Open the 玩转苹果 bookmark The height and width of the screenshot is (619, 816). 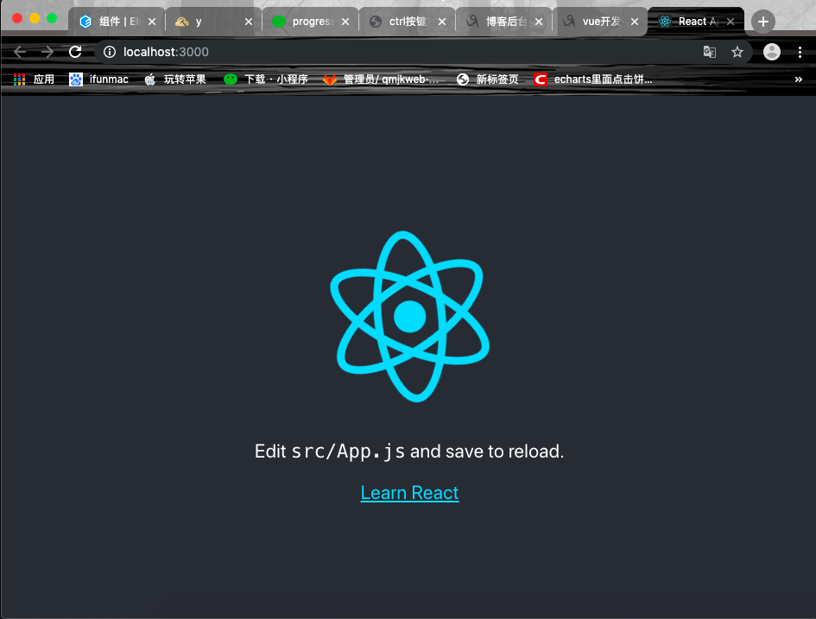tap(175, 79)
